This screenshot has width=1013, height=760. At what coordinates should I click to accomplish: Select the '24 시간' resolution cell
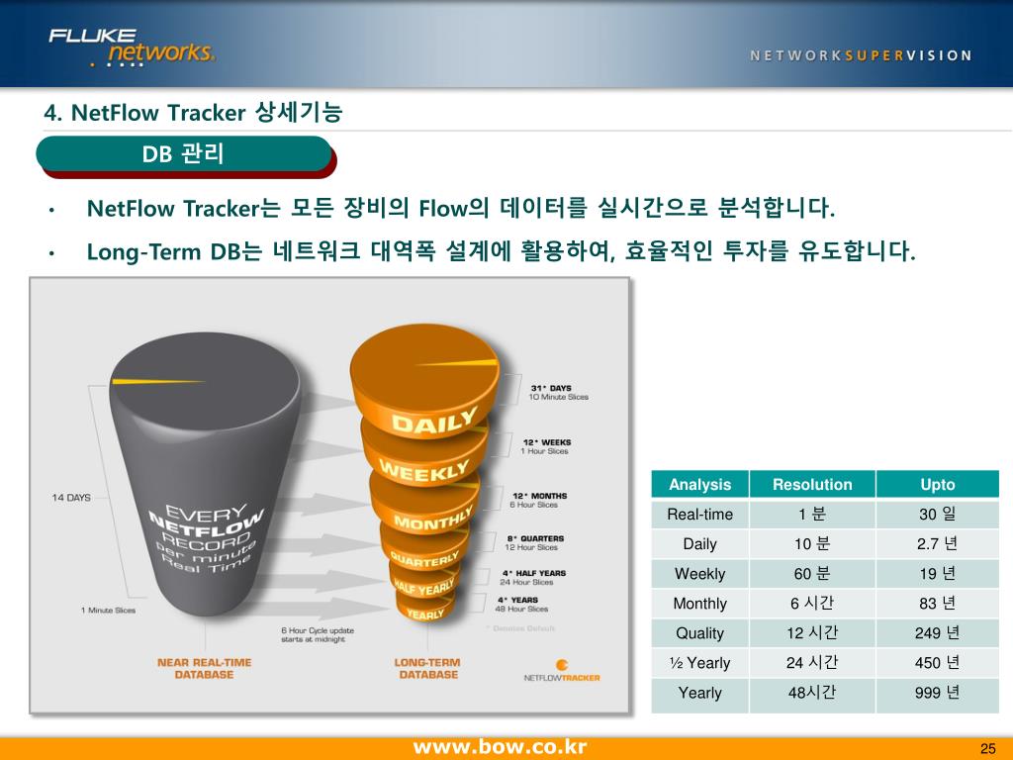pos(812,663)
